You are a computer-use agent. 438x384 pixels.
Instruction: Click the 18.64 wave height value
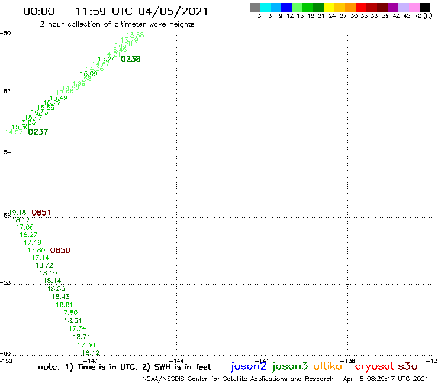click(73, 320)
